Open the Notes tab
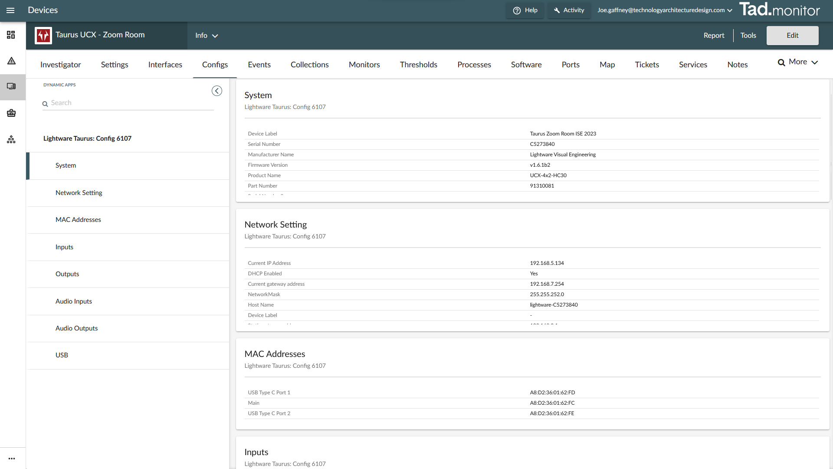Viewport: 833px width, 469px height. (738, 65)
